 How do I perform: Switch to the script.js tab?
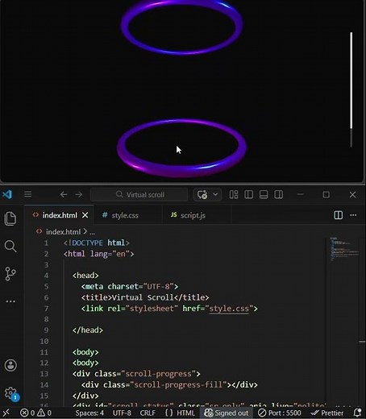coord(193,215)
